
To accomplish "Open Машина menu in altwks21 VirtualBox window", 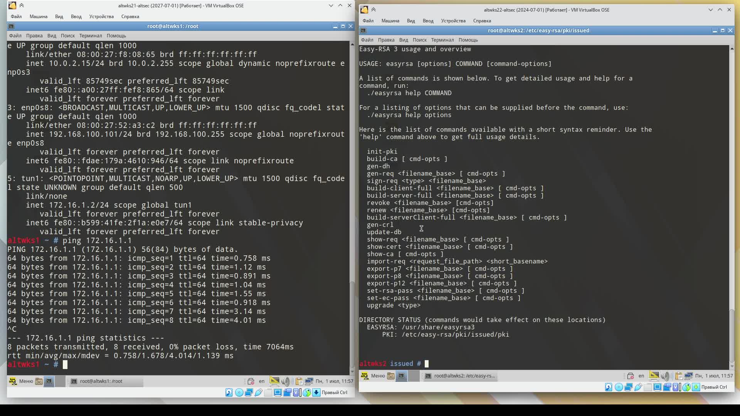I will (x=39, y=17).
